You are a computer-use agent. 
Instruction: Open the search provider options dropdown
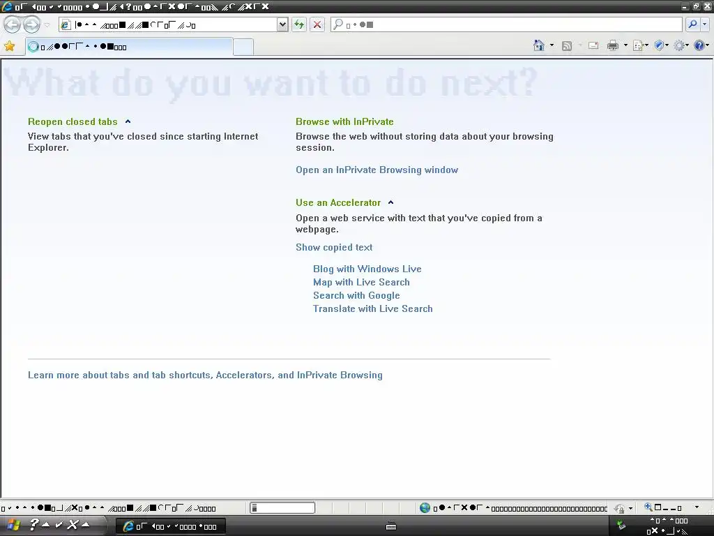click(x=704, y=24)
